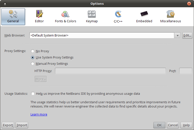Open the Embedded options category
Viewport: 194px width, 130px height.
point(144,17)
